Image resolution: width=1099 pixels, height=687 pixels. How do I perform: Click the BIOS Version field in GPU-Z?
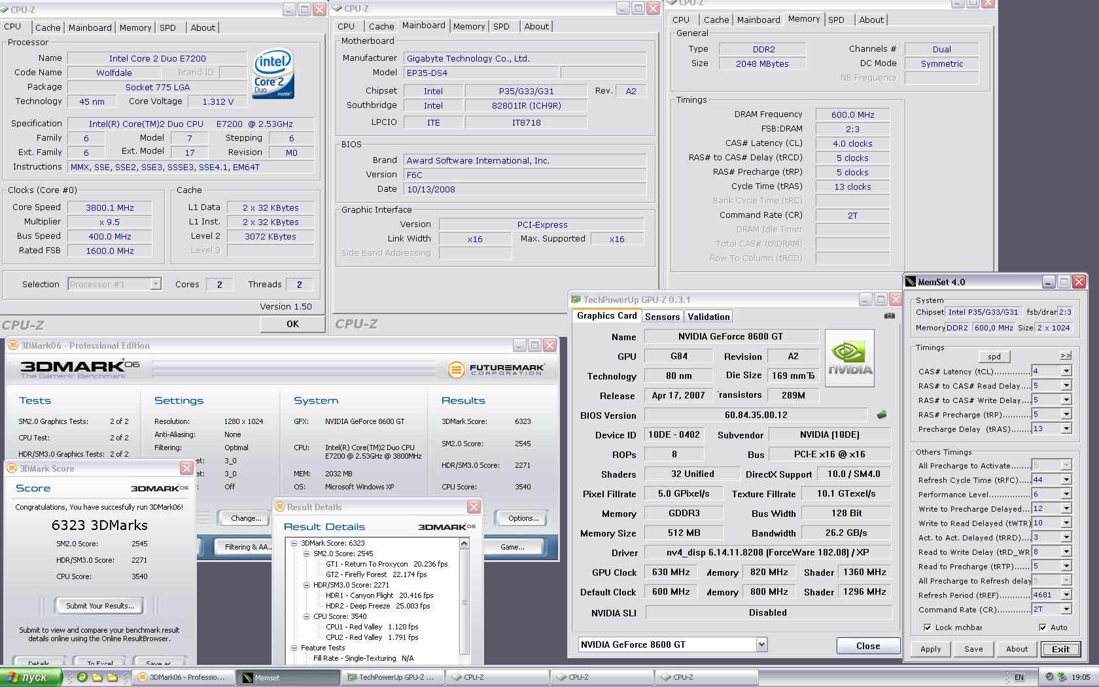click(756, 415)
